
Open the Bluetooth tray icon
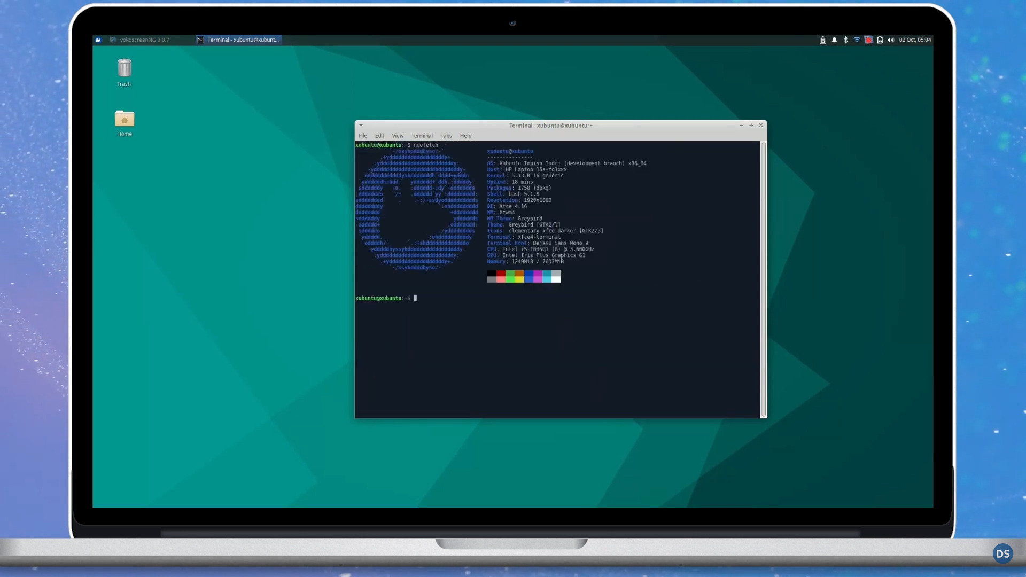pyautogui.click(x=846, y=40)
